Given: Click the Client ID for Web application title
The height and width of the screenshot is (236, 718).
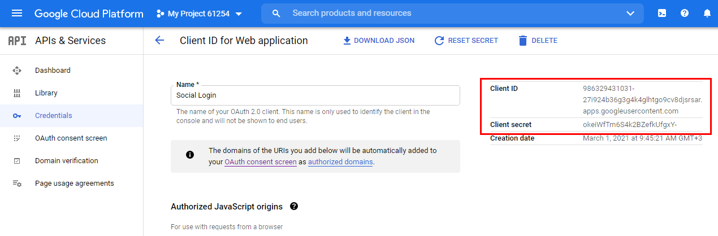Looking at the screenshot, I should [244, 41].
